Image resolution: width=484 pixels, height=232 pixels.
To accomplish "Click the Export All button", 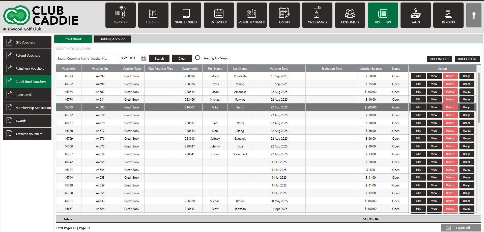I will tap(461, 228).
